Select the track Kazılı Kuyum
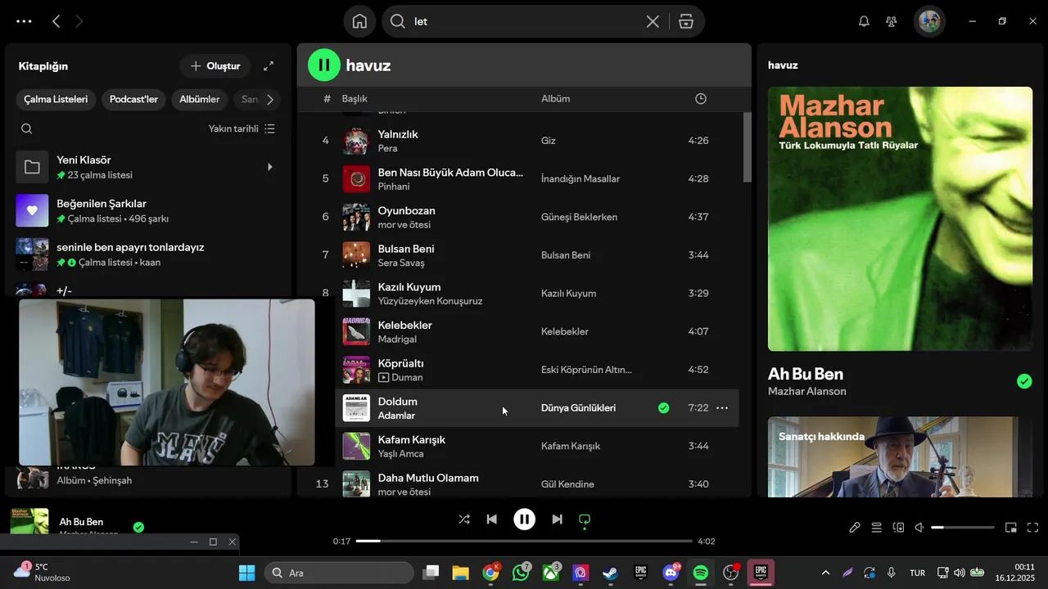Image resolution: width=1048 pixels, height=589 pixels. (409, 287)
